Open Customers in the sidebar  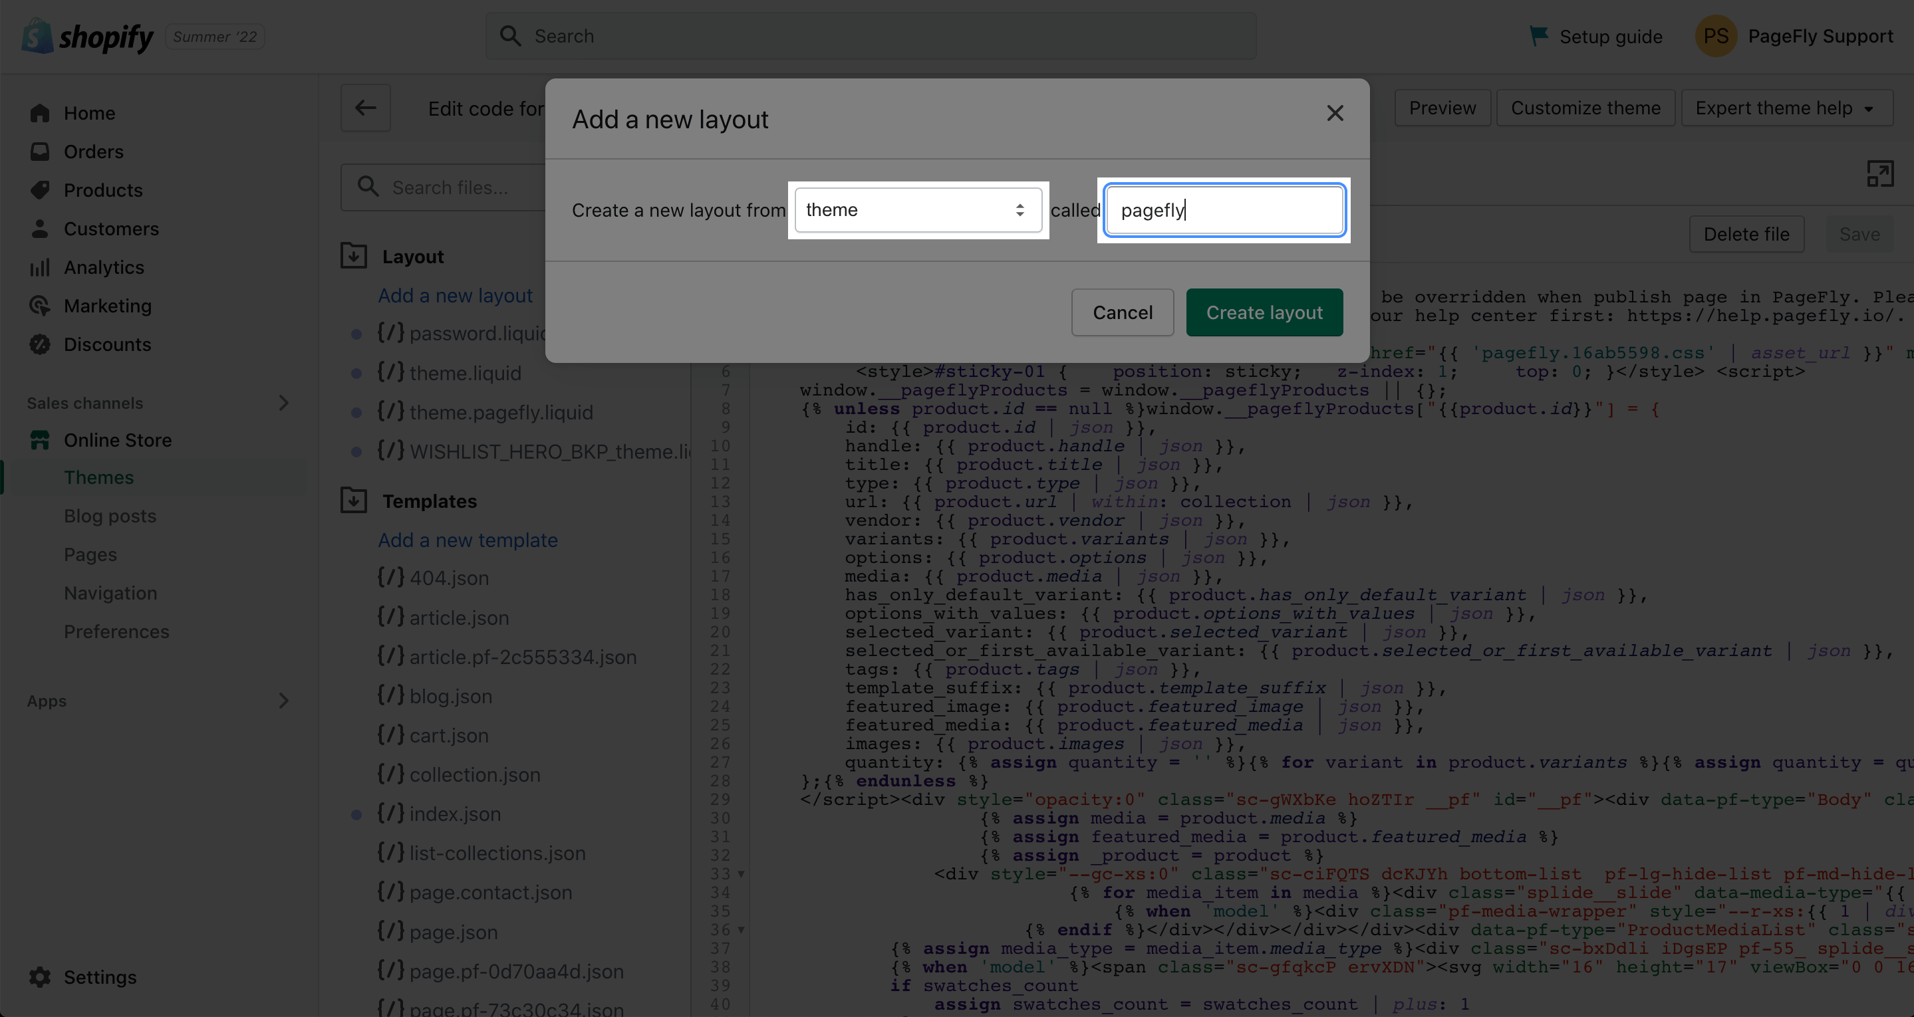[110, 229]
